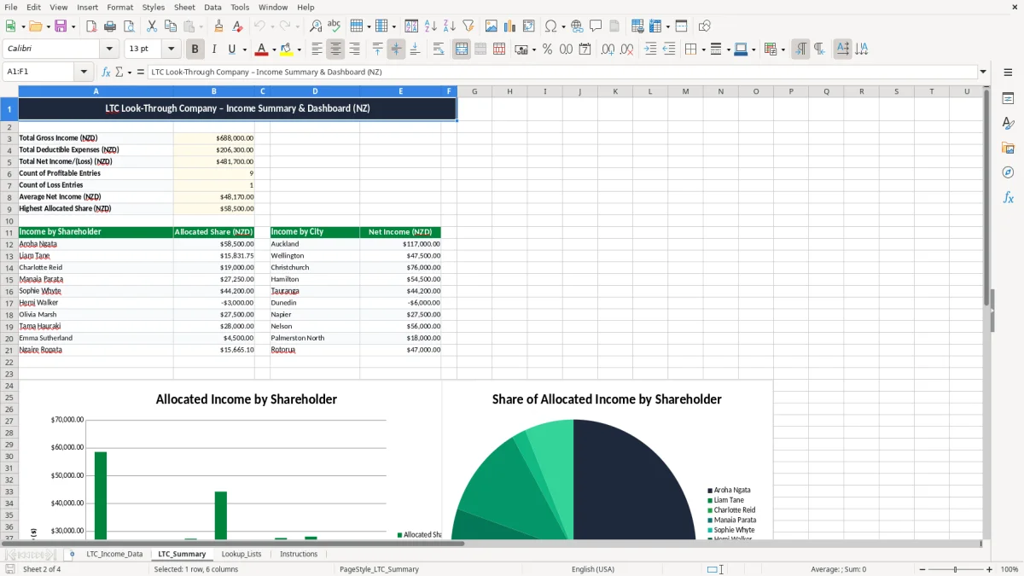The image size is (1024, 576).
Task: Click the Cut scissors icon
Action: pos(152,26)
